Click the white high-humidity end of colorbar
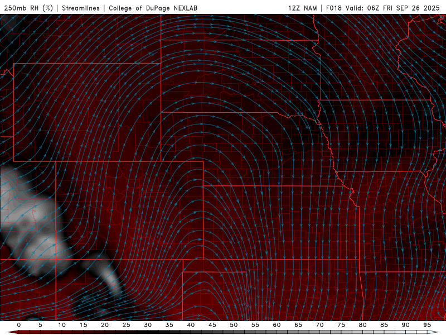 coord(433,332)
